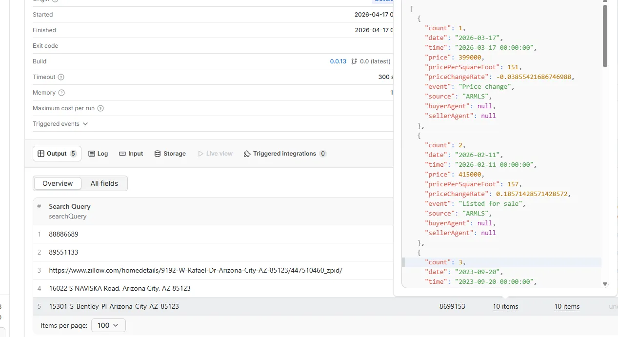Viewport: 618px width, 337px height.
Task: Open build version 0.0.13 link
Action: tap(338, 61)
